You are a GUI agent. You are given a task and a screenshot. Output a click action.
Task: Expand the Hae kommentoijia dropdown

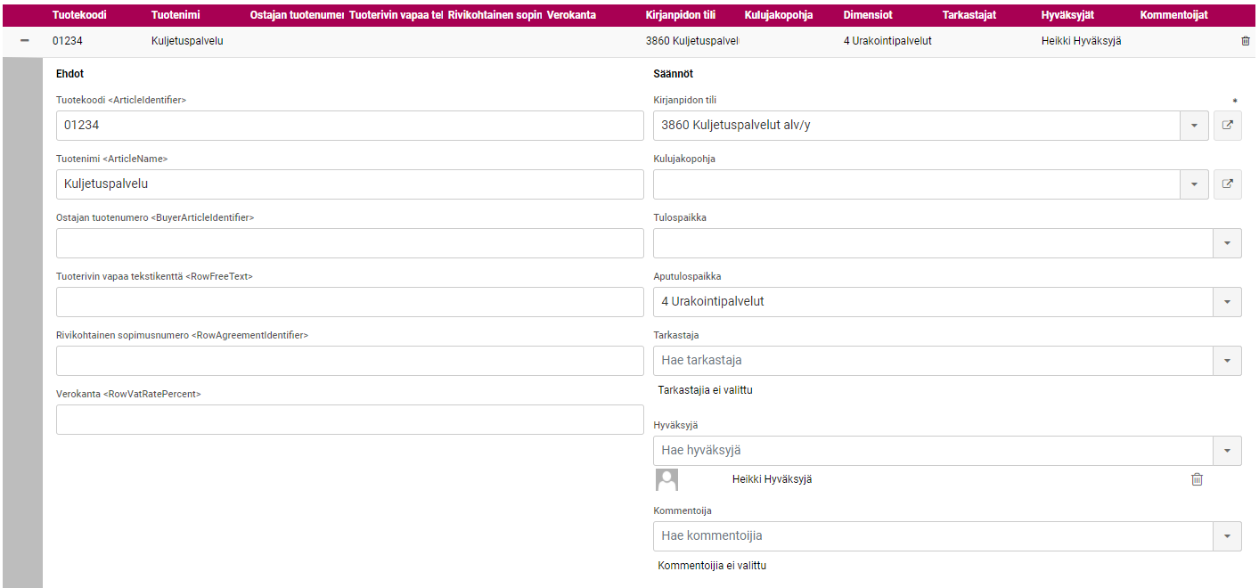(x=1227, y=536)
